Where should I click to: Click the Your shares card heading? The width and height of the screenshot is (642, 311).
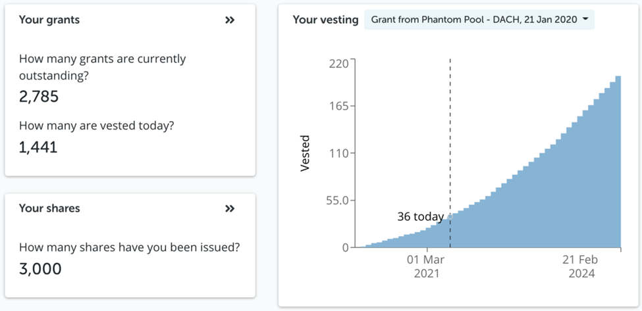click(49, 208)
